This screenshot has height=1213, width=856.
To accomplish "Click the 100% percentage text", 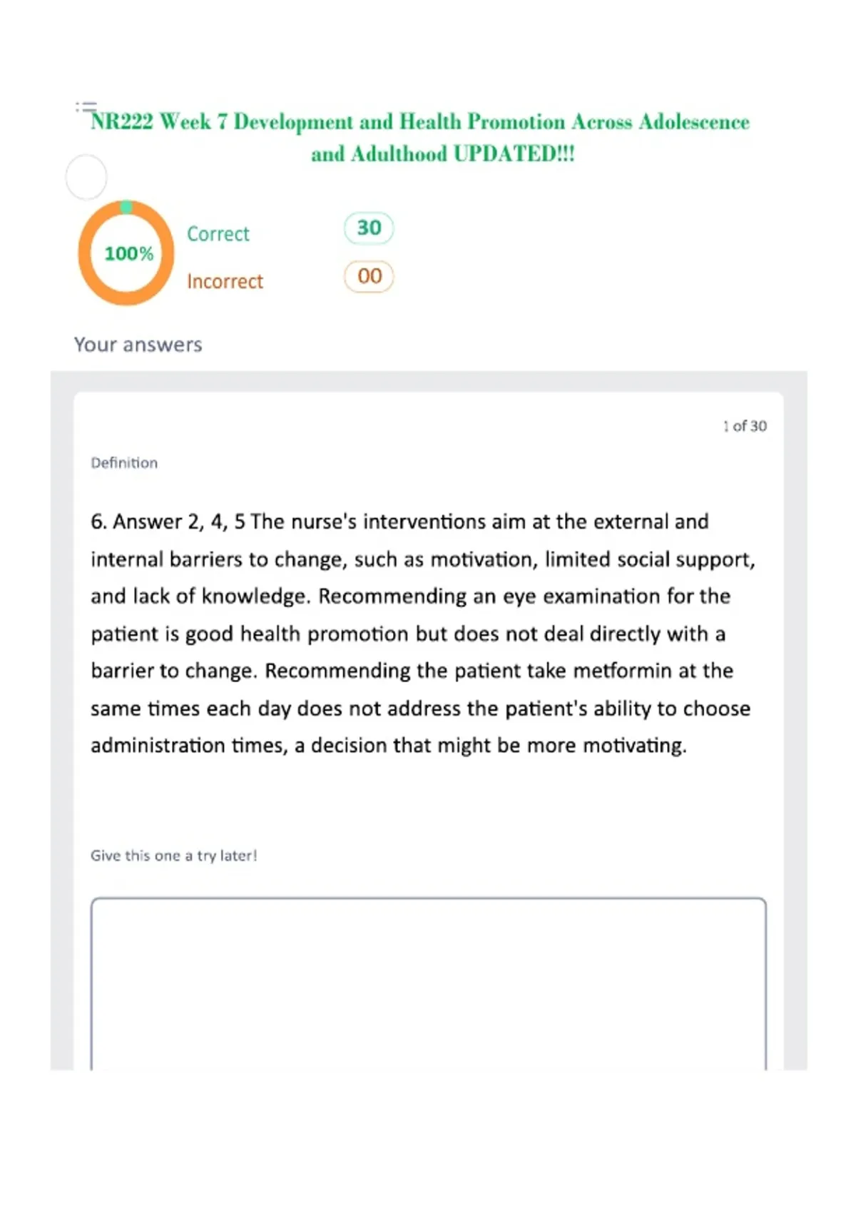I will [x=128, y=253].
